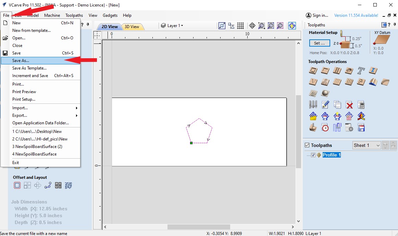Click Sign in...
The image size is (398, 236).
pos(317,15)
